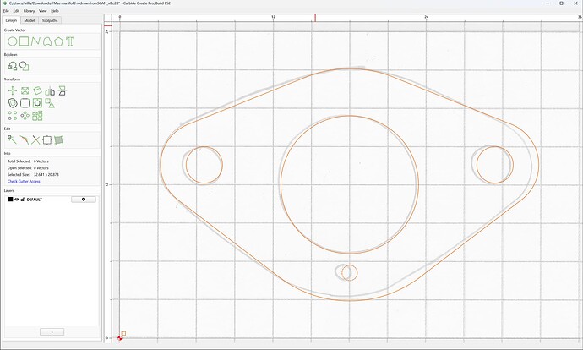The height and width of the screenshot is (350, 583).
Task: Switch to the Model tab
Action: (30, 20)
